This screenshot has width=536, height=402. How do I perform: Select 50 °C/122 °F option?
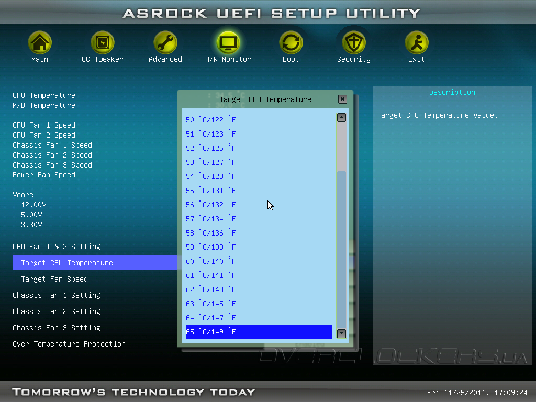[259, 120]
